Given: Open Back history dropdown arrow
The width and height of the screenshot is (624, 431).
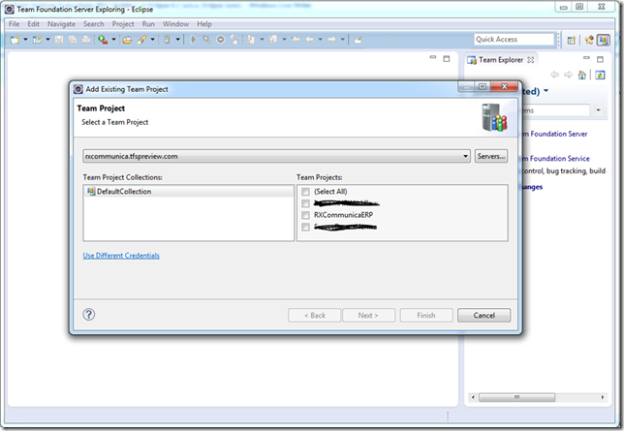Looking at the screenshot, I should pyautogui.click(x=320, y=40).
